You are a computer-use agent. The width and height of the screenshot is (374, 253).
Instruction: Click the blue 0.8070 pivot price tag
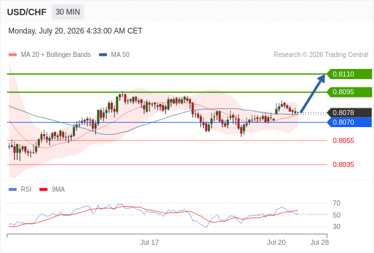pos(349,122)
